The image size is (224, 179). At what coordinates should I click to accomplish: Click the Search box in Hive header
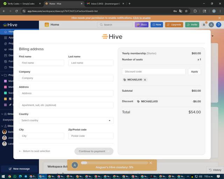115,24
